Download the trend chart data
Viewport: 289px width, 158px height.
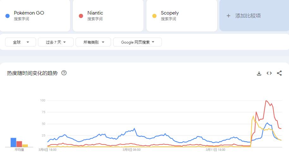[x=259, y=73]
